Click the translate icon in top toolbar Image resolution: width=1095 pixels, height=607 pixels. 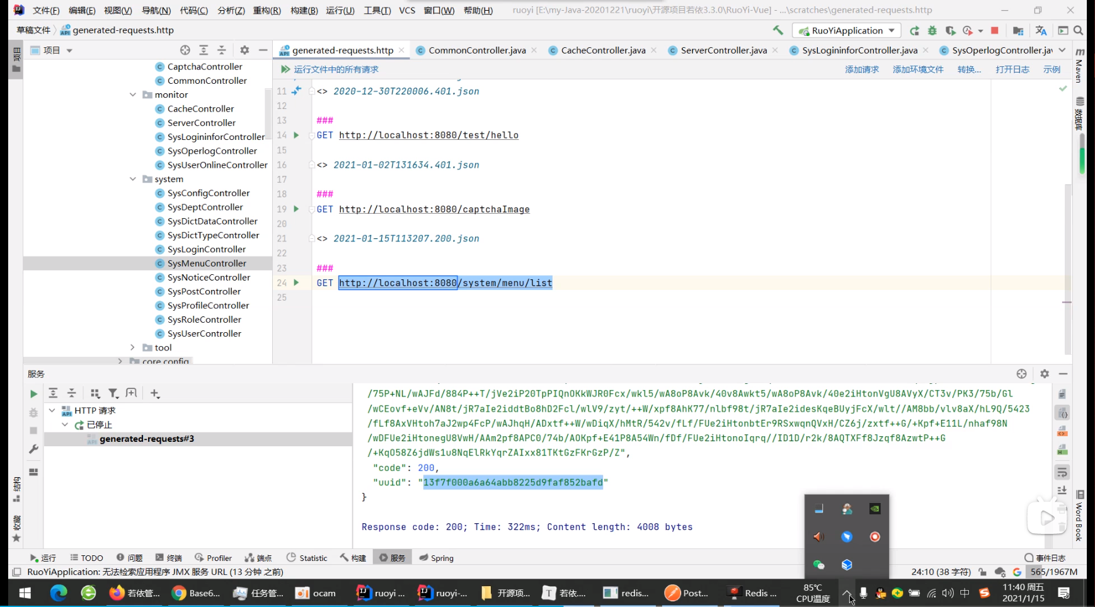point(1041,30)
